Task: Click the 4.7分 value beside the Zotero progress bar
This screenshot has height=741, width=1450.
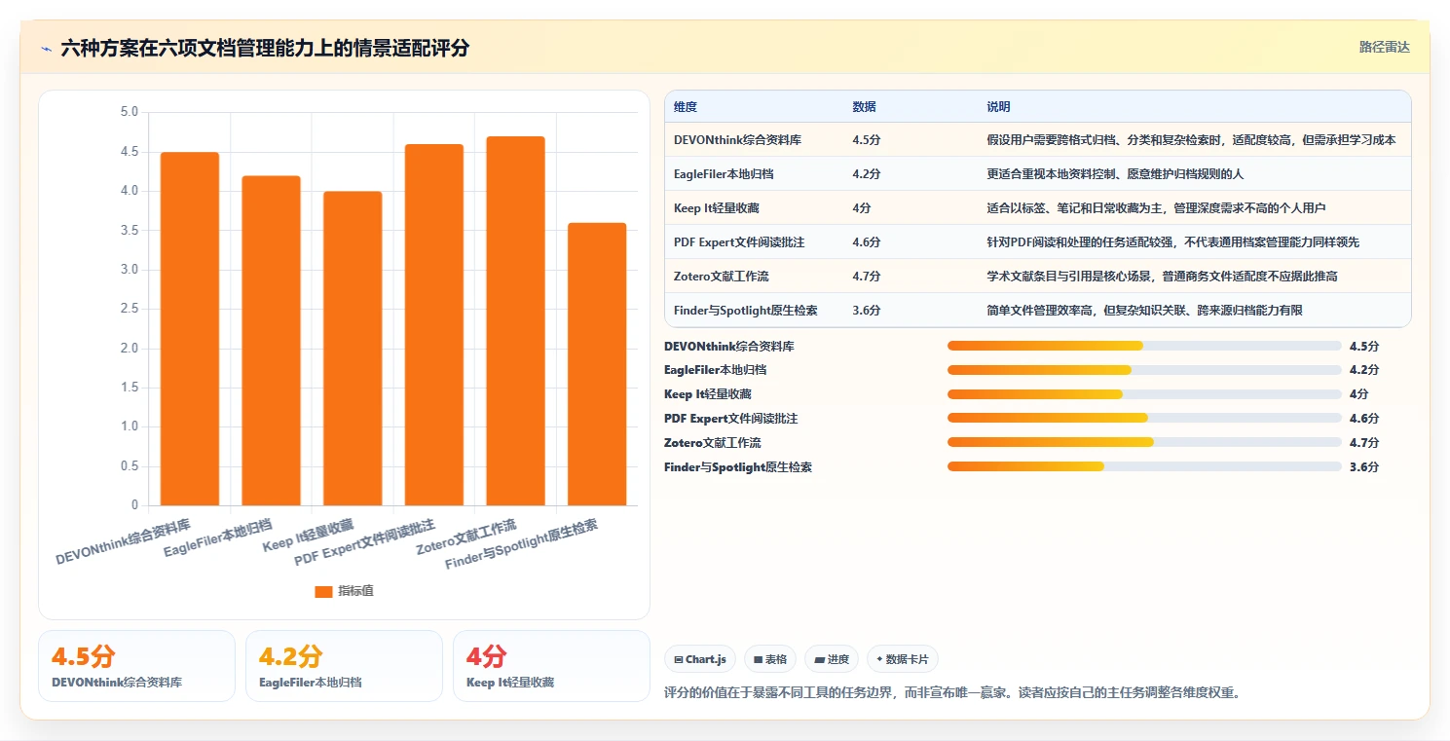Action: [1364, 443]
